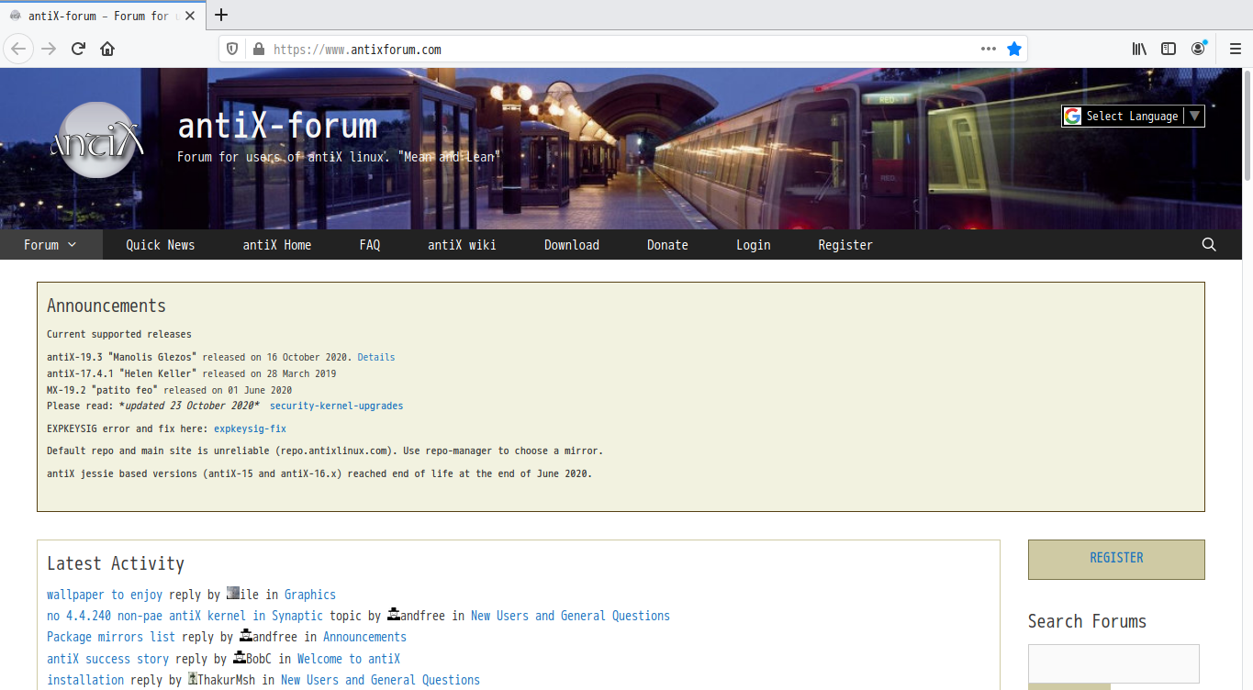Expand the Forum menu chevron
Screen dimensions: 1253x690
click(x=73, y=245)
